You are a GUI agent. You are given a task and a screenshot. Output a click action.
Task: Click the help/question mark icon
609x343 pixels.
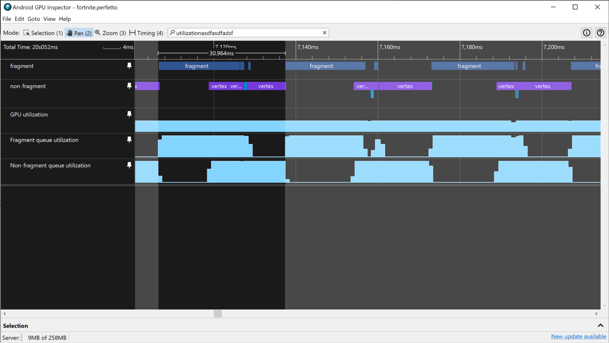pyautogui.click(x=601, y=33)
